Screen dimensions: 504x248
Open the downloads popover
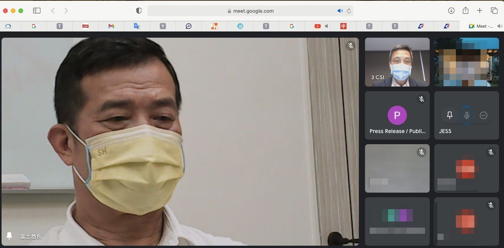(x=451, y=10)
